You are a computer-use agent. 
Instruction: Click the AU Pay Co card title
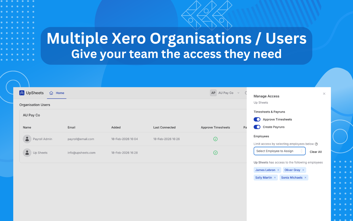point(31,115)
